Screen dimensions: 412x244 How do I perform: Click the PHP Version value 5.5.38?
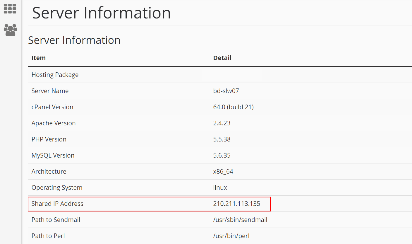[x=222, y=139]
